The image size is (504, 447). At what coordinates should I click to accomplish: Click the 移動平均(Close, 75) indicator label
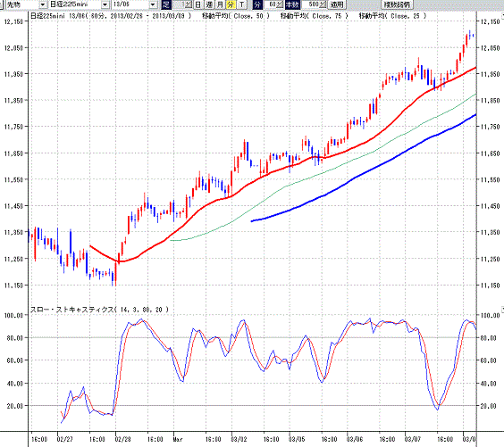[x=314, y=16]
